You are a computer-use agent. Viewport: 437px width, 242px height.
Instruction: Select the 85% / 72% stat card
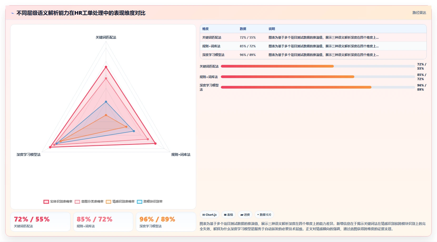pyautogui.click(x=103, y=222)
